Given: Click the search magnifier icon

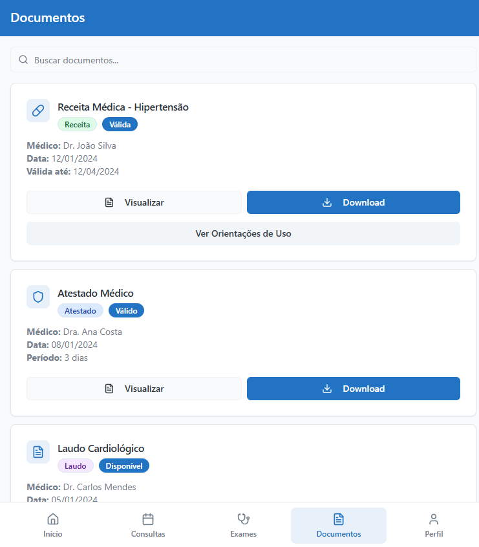Looking at the screenshot, I should (x=23, y=59).
